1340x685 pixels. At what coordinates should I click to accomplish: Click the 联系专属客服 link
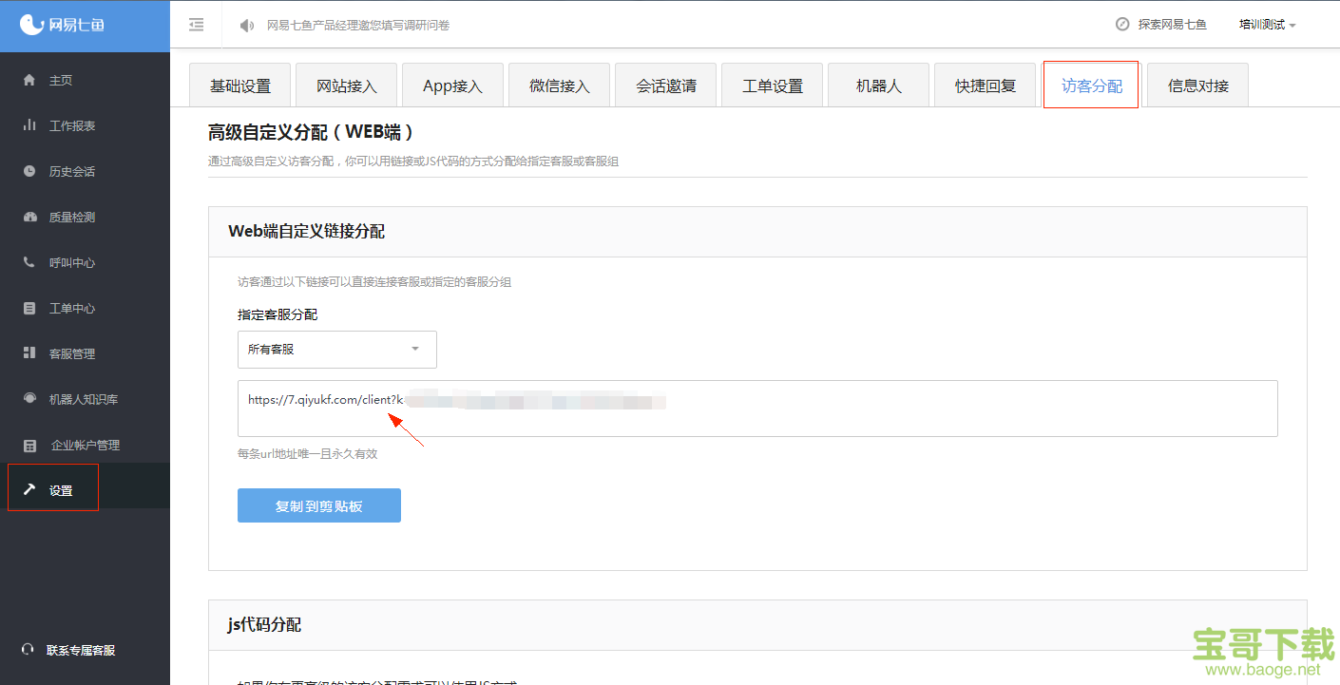81,651
